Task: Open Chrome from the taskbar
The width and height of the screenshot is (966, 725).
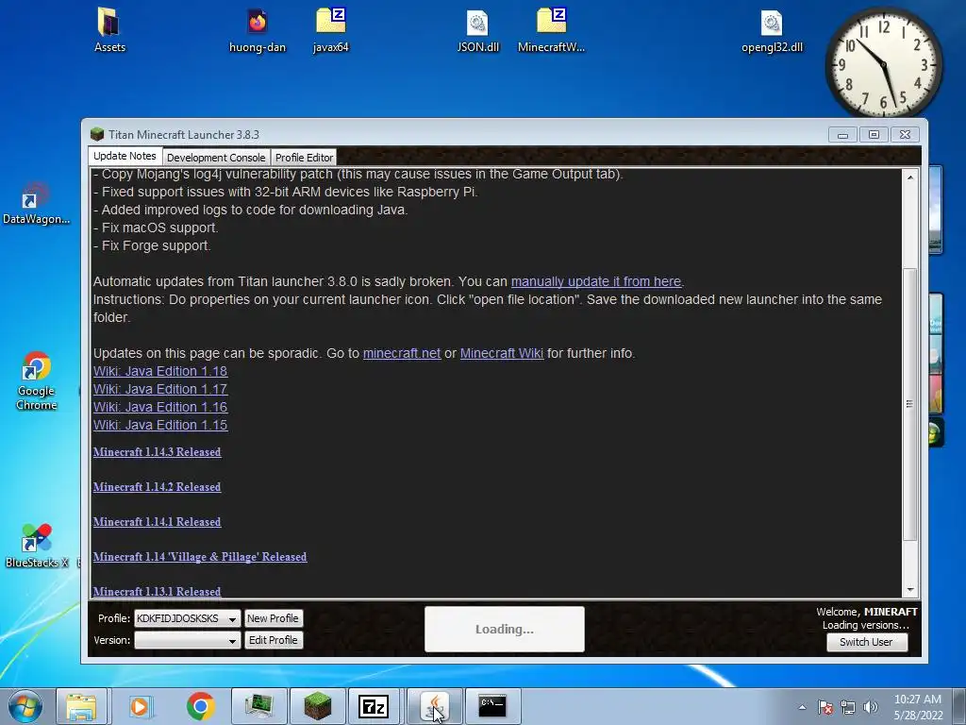Action: click(x=200, y=706)
